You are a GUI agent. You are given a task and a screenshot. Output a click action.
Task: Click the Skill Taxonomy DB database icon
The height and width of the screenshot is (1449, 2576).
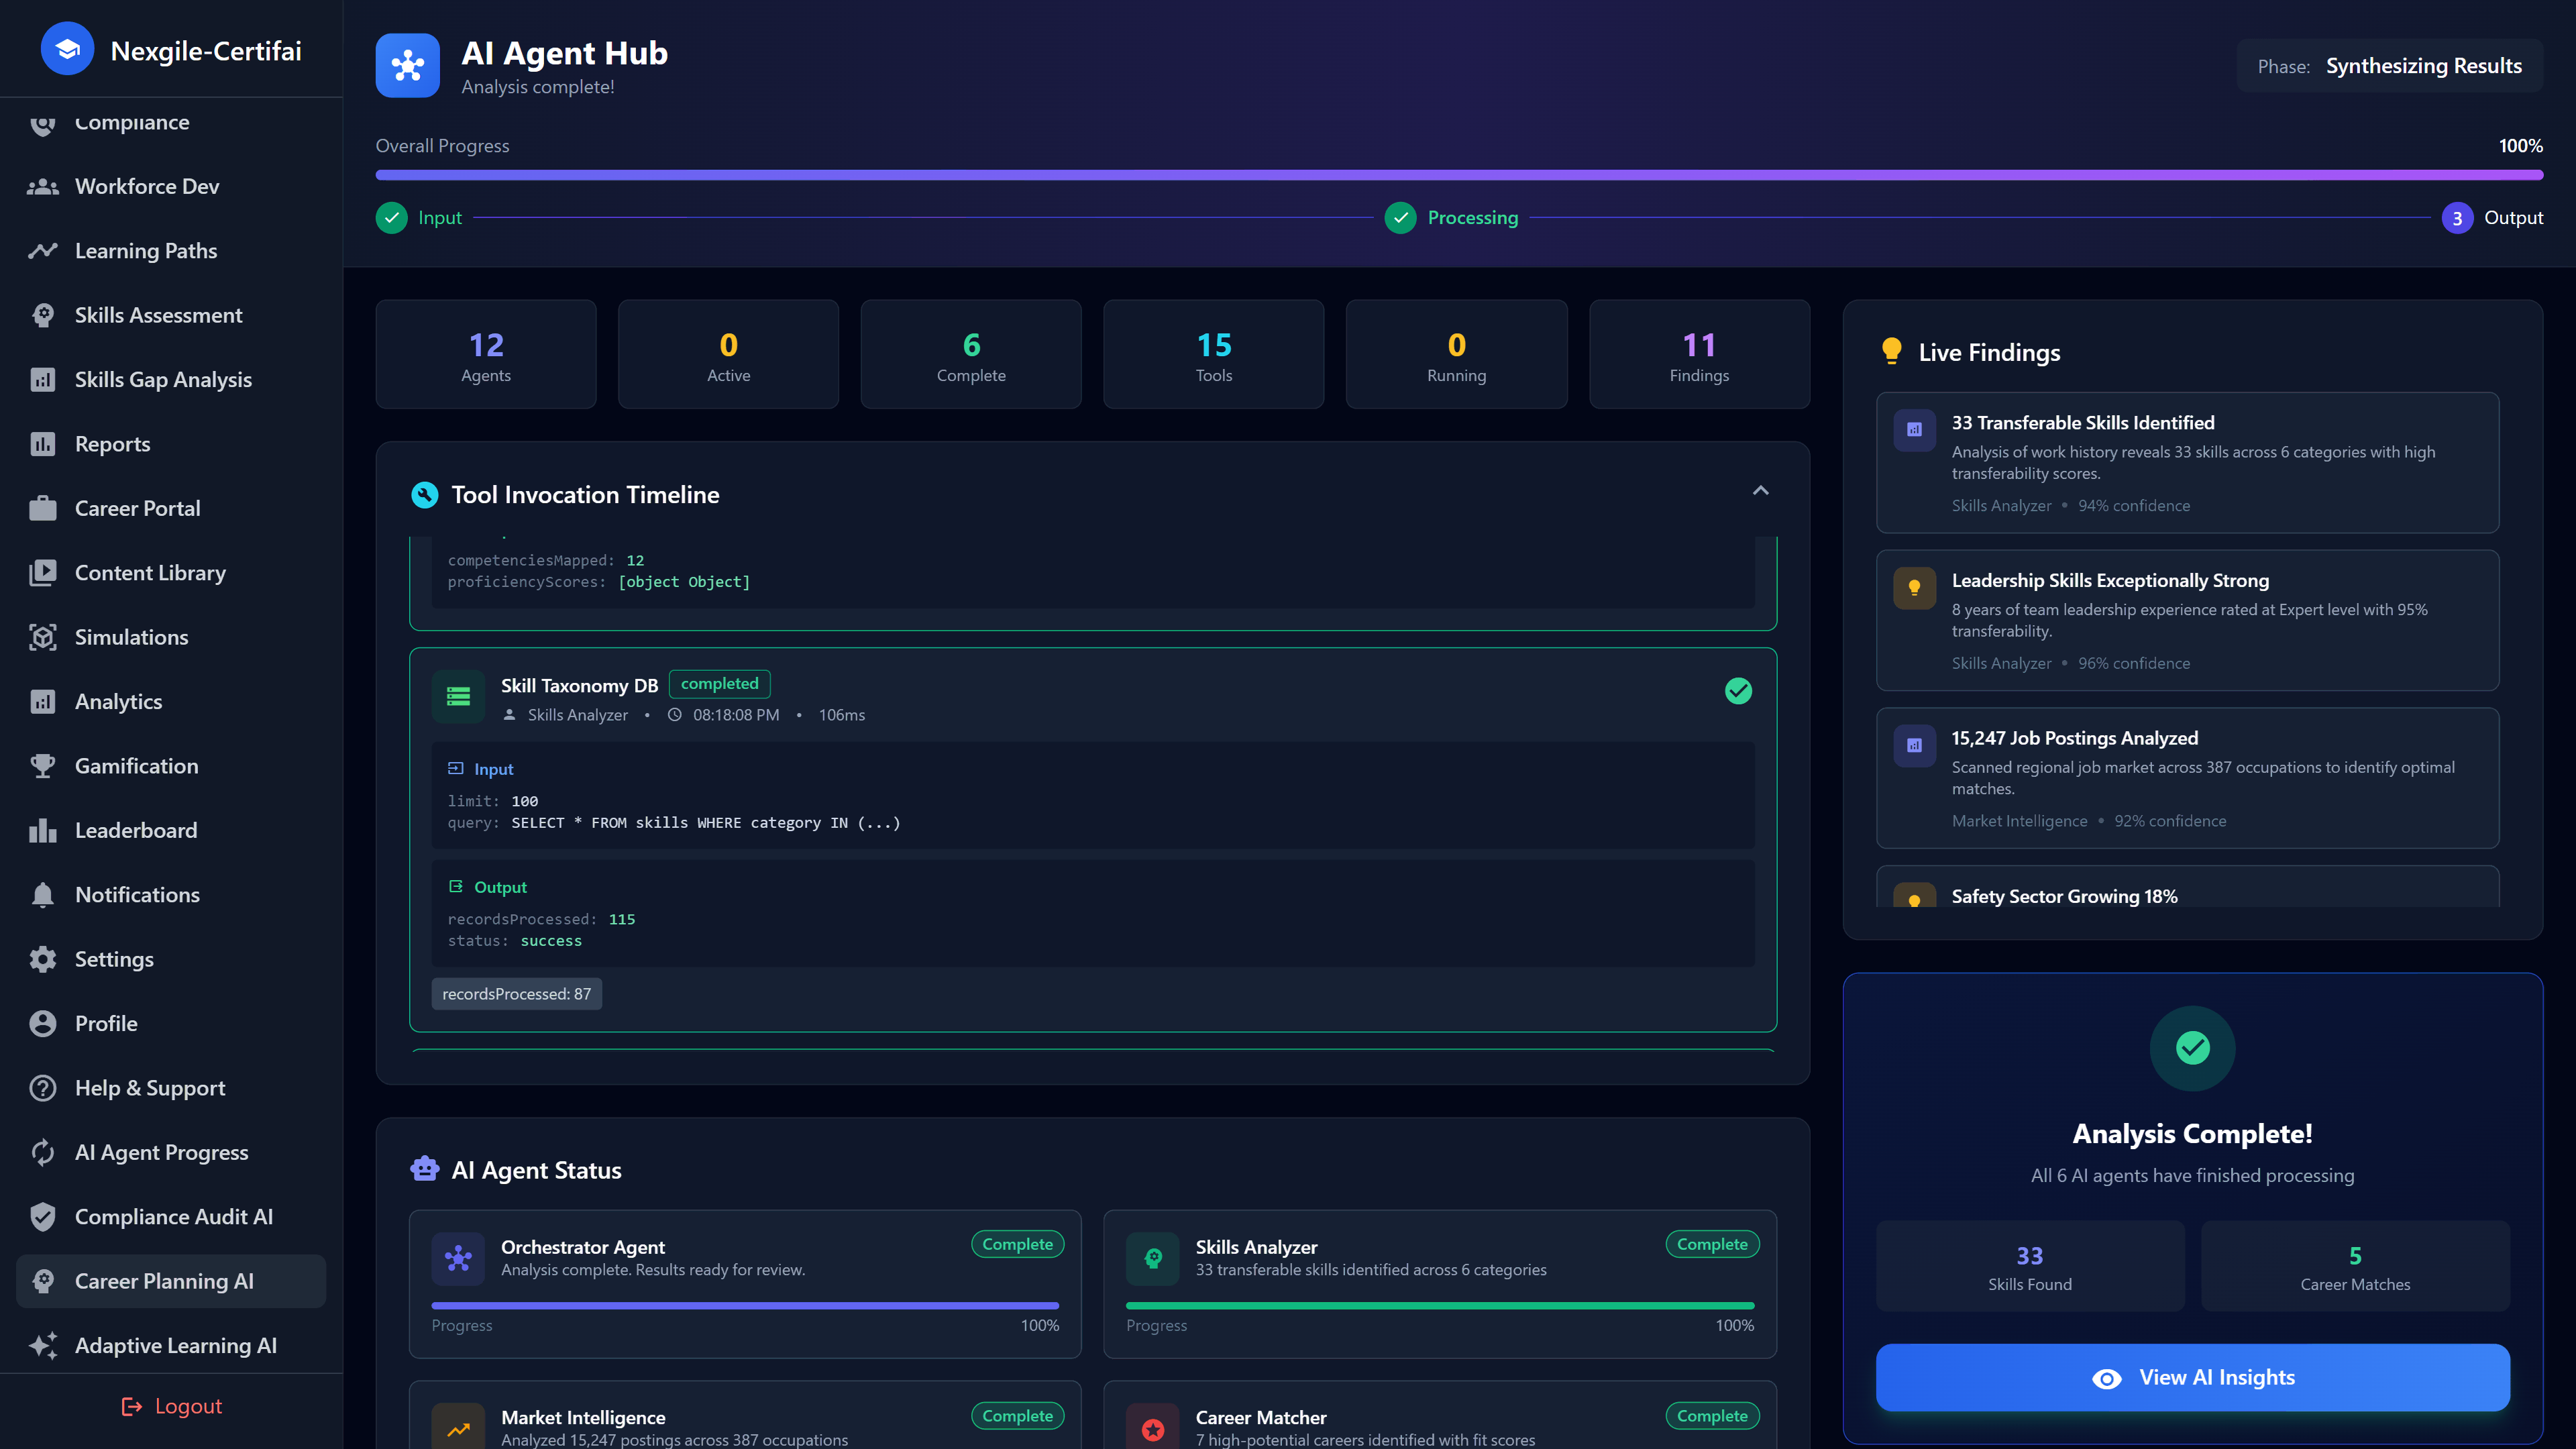tap(458, 696)
